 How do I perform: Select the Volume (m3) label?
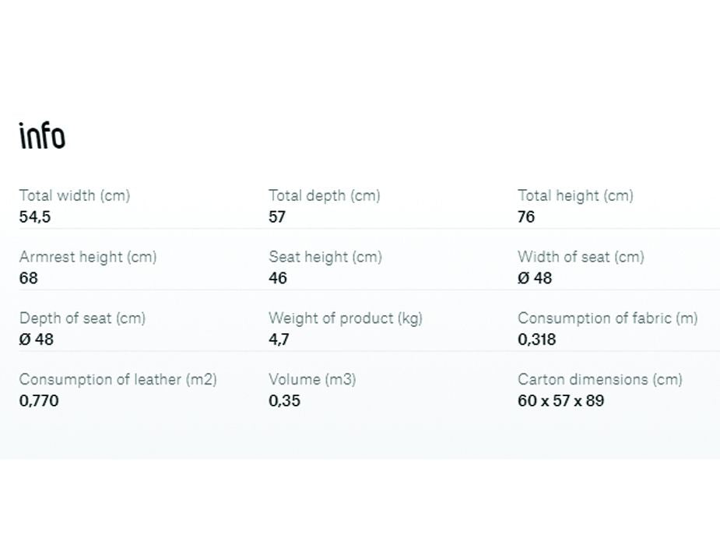[312, 380]
